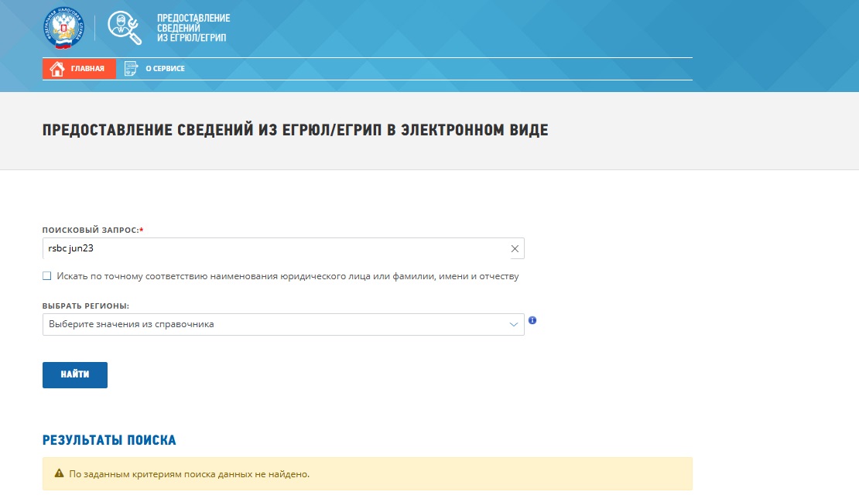Open the ГЛАВНАЯ home tab
This screenshot has height=502, width=859.
click(x=79, y=68)
